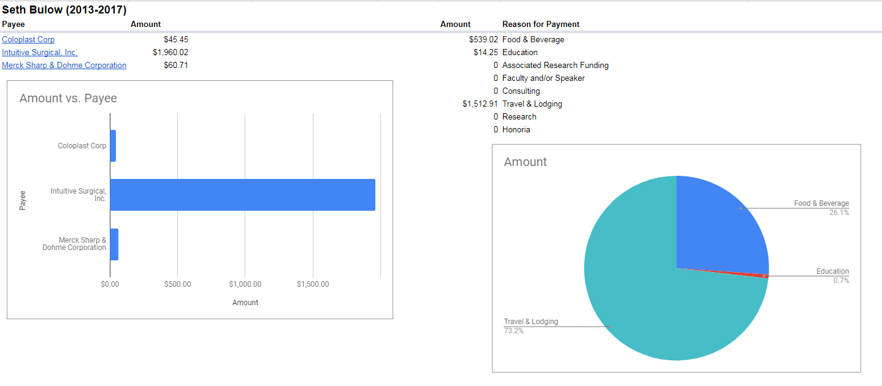This screenshot has height=386, width=882.
Task: Click the Intuitive Surgical bar in the chart
Action: click(242, 195)
